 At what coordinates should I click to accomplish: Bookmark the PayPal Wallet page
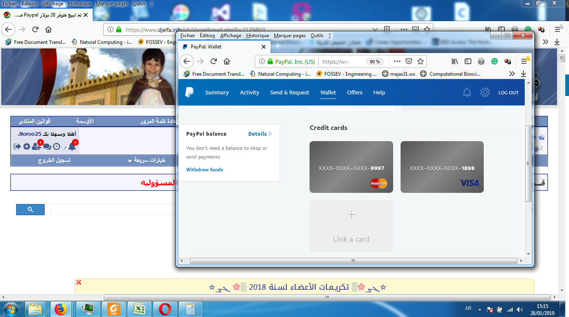point(420,61)
